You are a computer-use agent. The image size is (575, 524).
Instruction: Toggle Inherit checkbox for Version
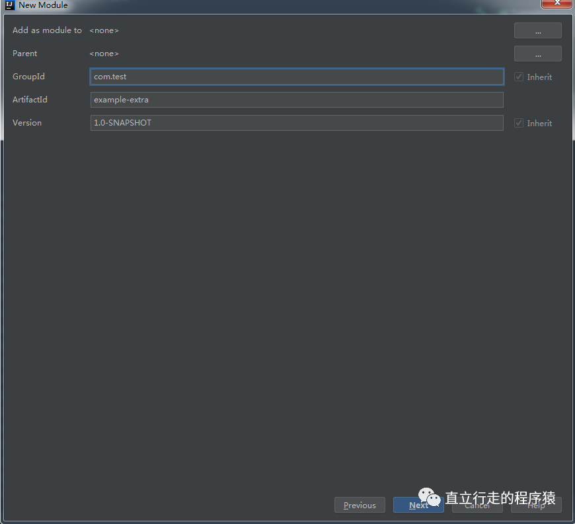click(519, 123)
